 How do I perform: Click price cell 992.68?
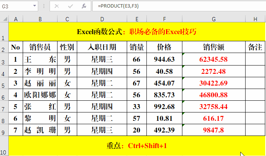point(164,106)
